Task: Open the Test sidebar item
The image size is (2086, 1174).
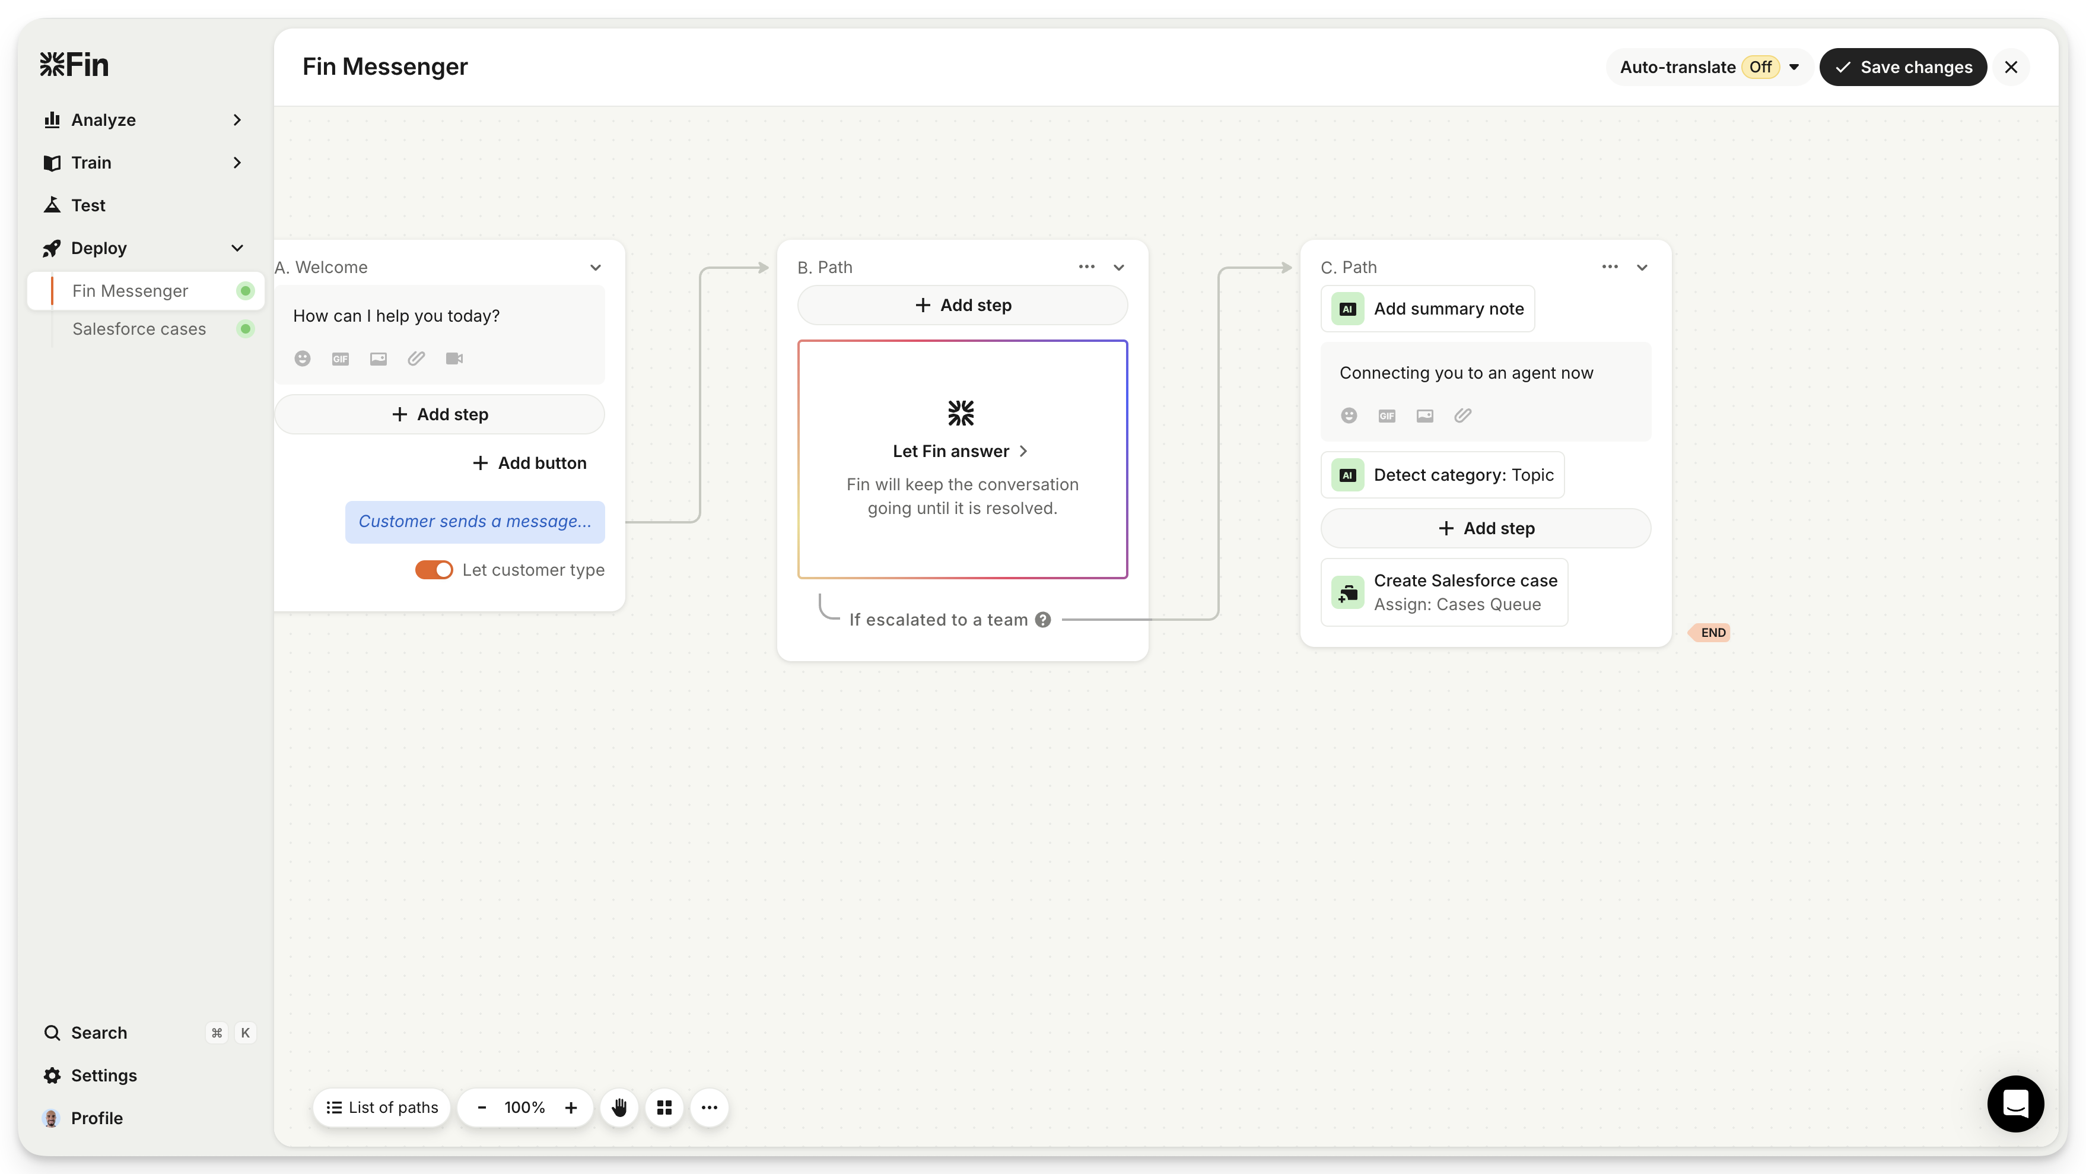Action: point(88,205)
